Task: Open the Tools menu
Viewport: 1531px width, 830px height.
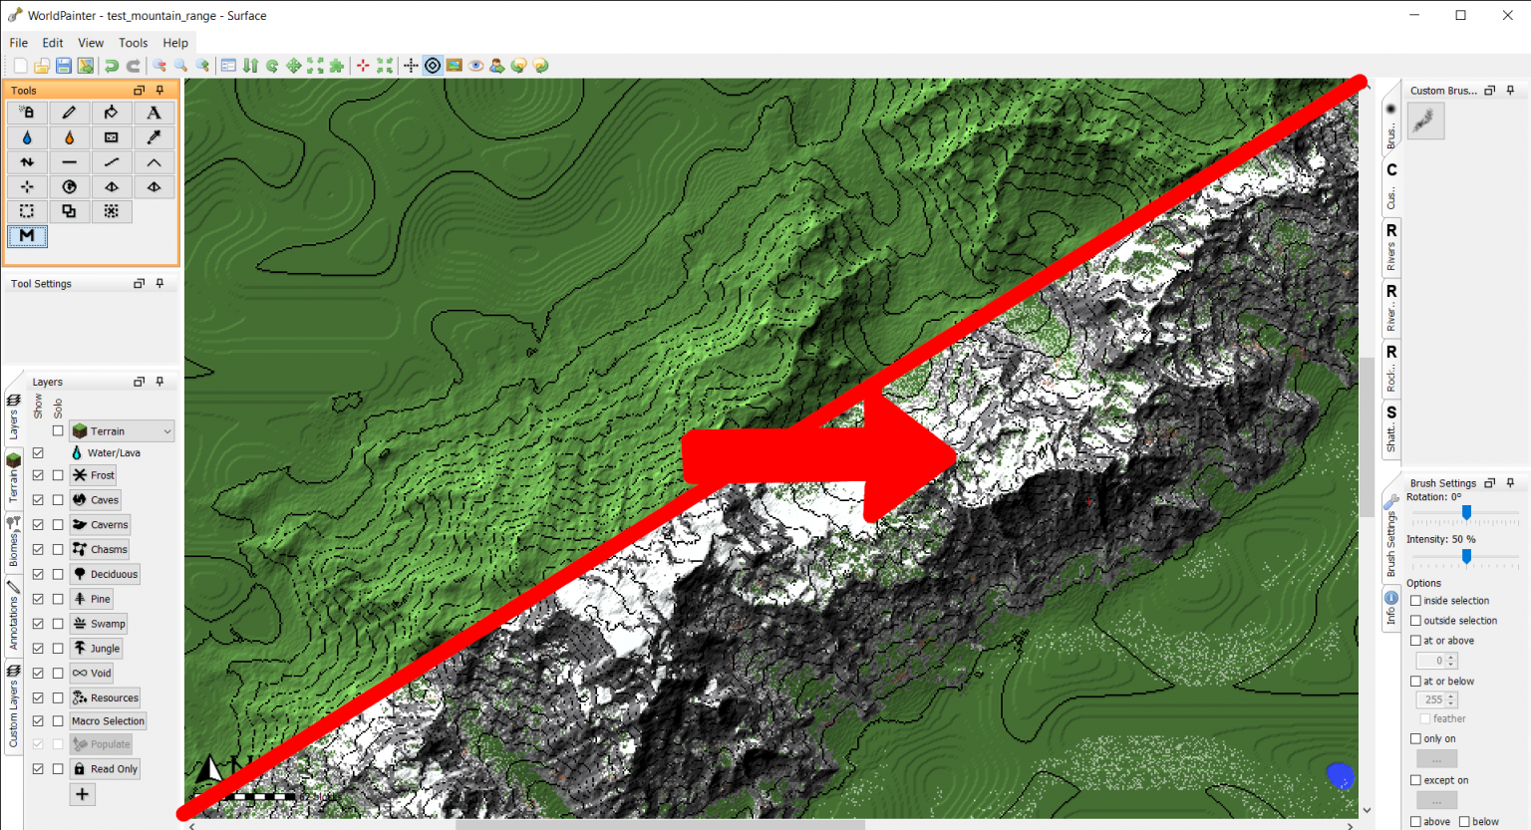Action: tap(133, 43)
